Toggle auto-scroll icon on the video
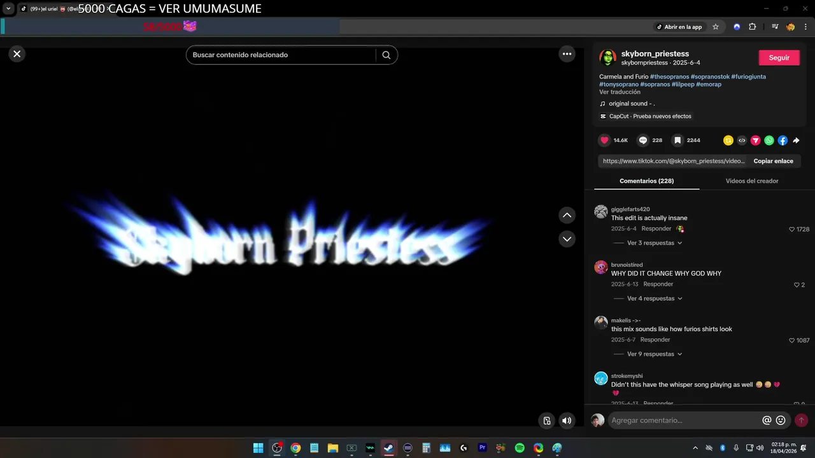Screen dimensions: 815x458 (x=547, y=420)
